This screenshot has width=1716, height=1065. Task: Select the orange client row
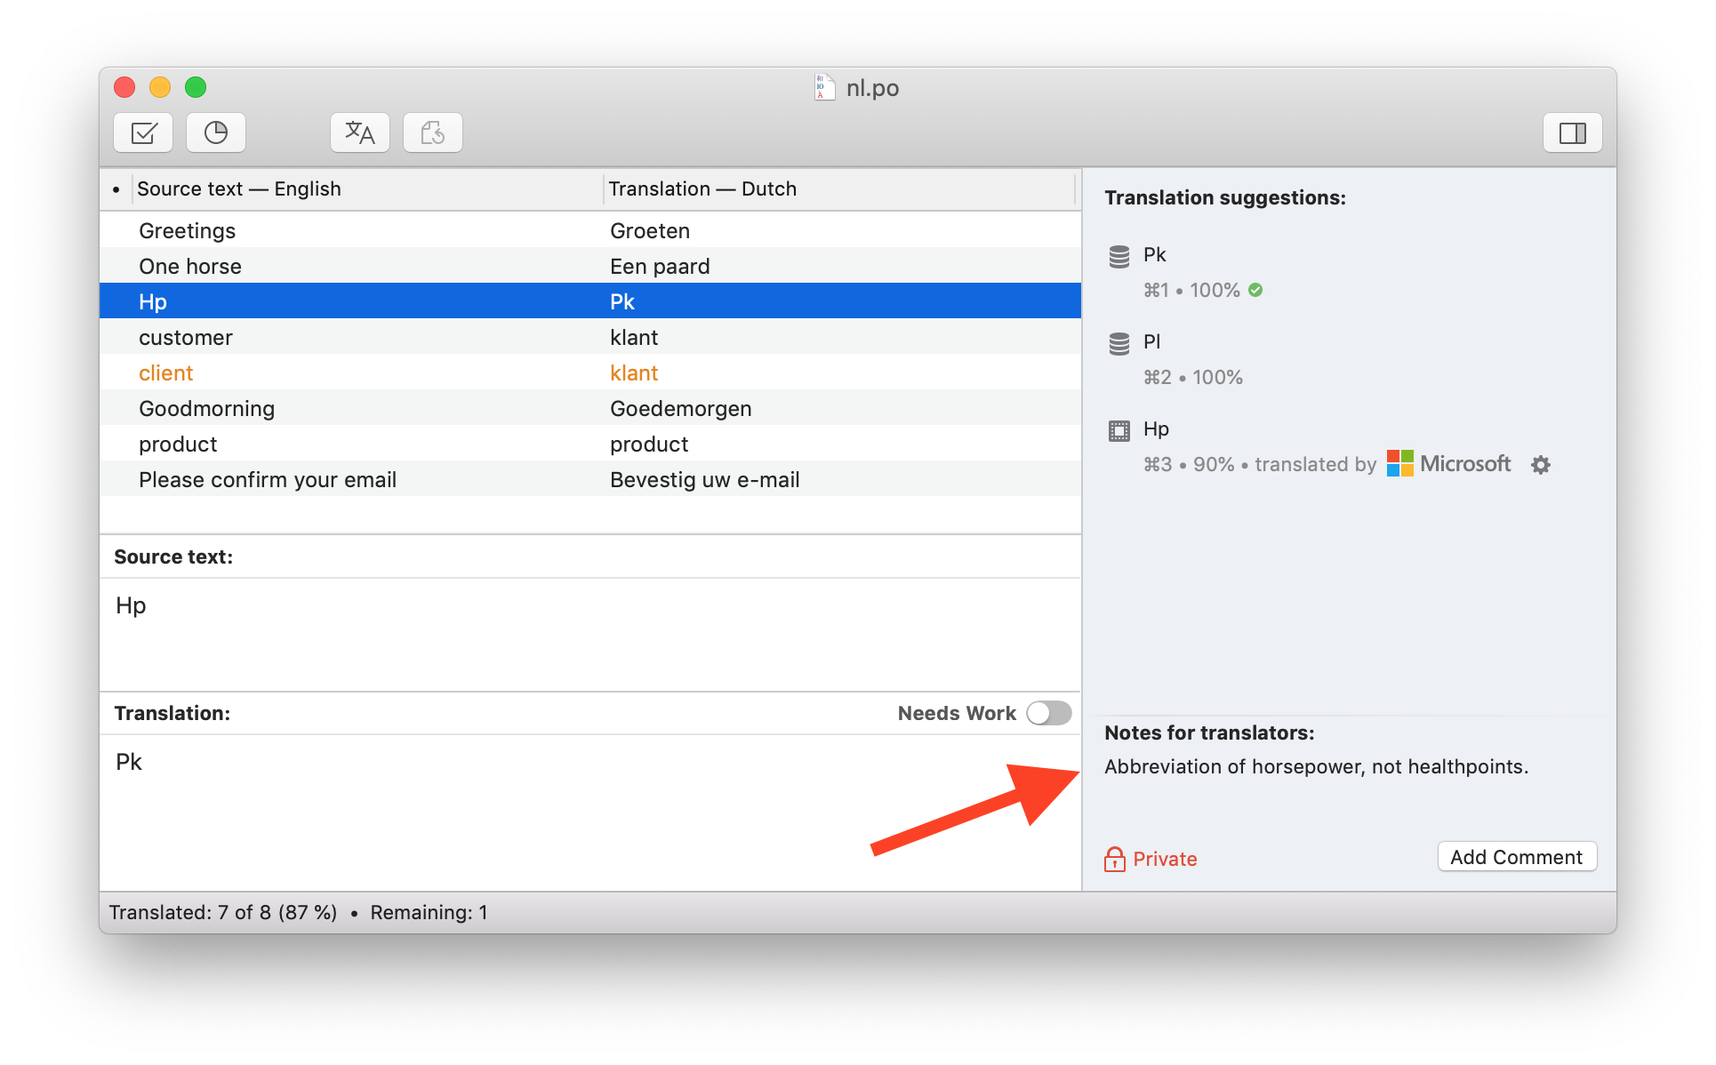[590, 372]
